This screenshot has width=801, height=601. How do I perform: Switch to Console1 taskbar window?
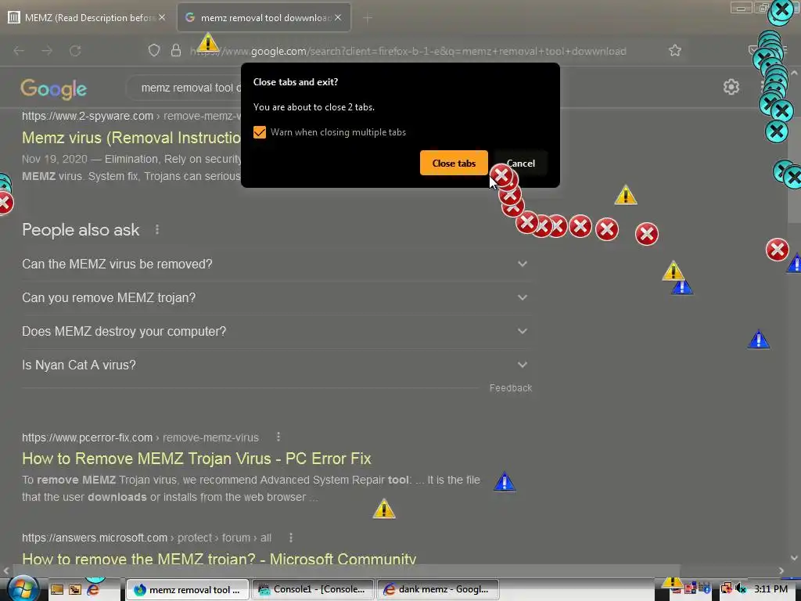coord(313,590)
